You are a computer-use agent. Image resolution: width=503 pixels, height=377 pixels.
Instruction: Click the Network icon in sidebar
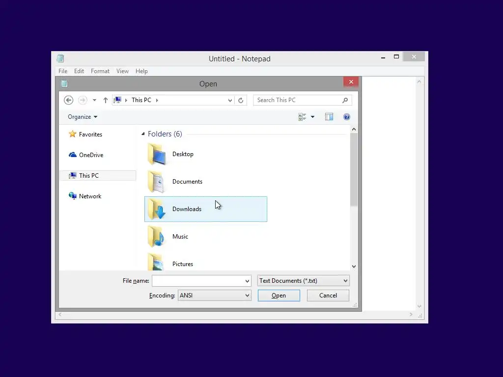73,196
